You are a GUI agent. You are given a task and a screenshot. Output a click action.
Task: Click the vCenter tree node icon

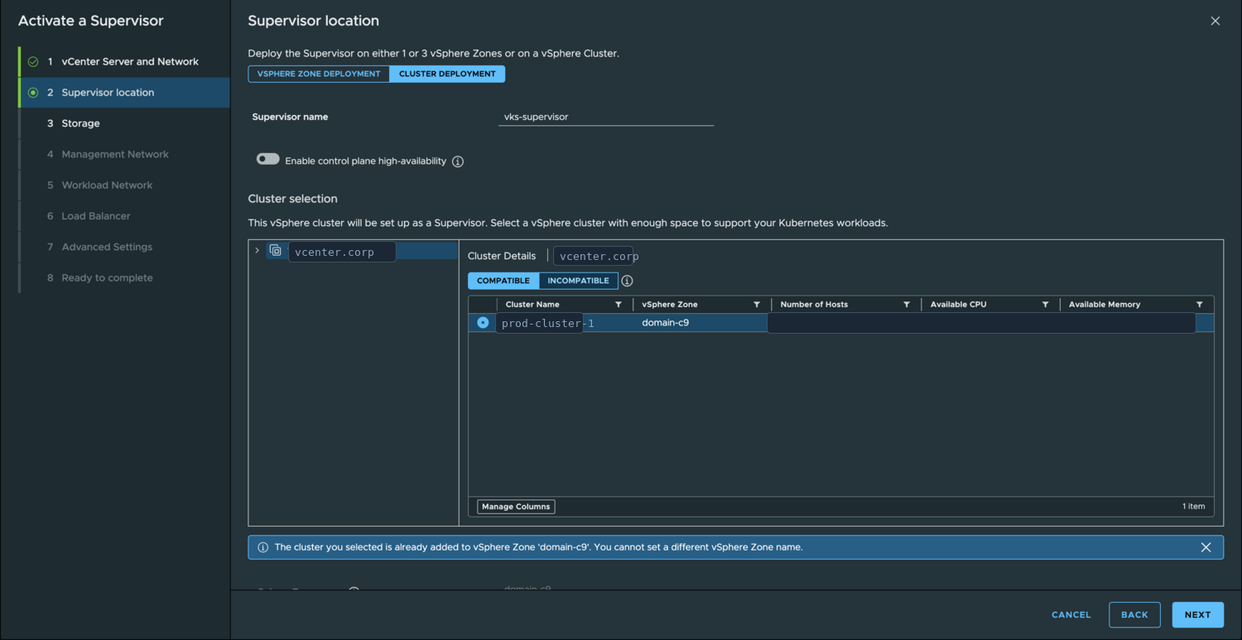[276, 251]
